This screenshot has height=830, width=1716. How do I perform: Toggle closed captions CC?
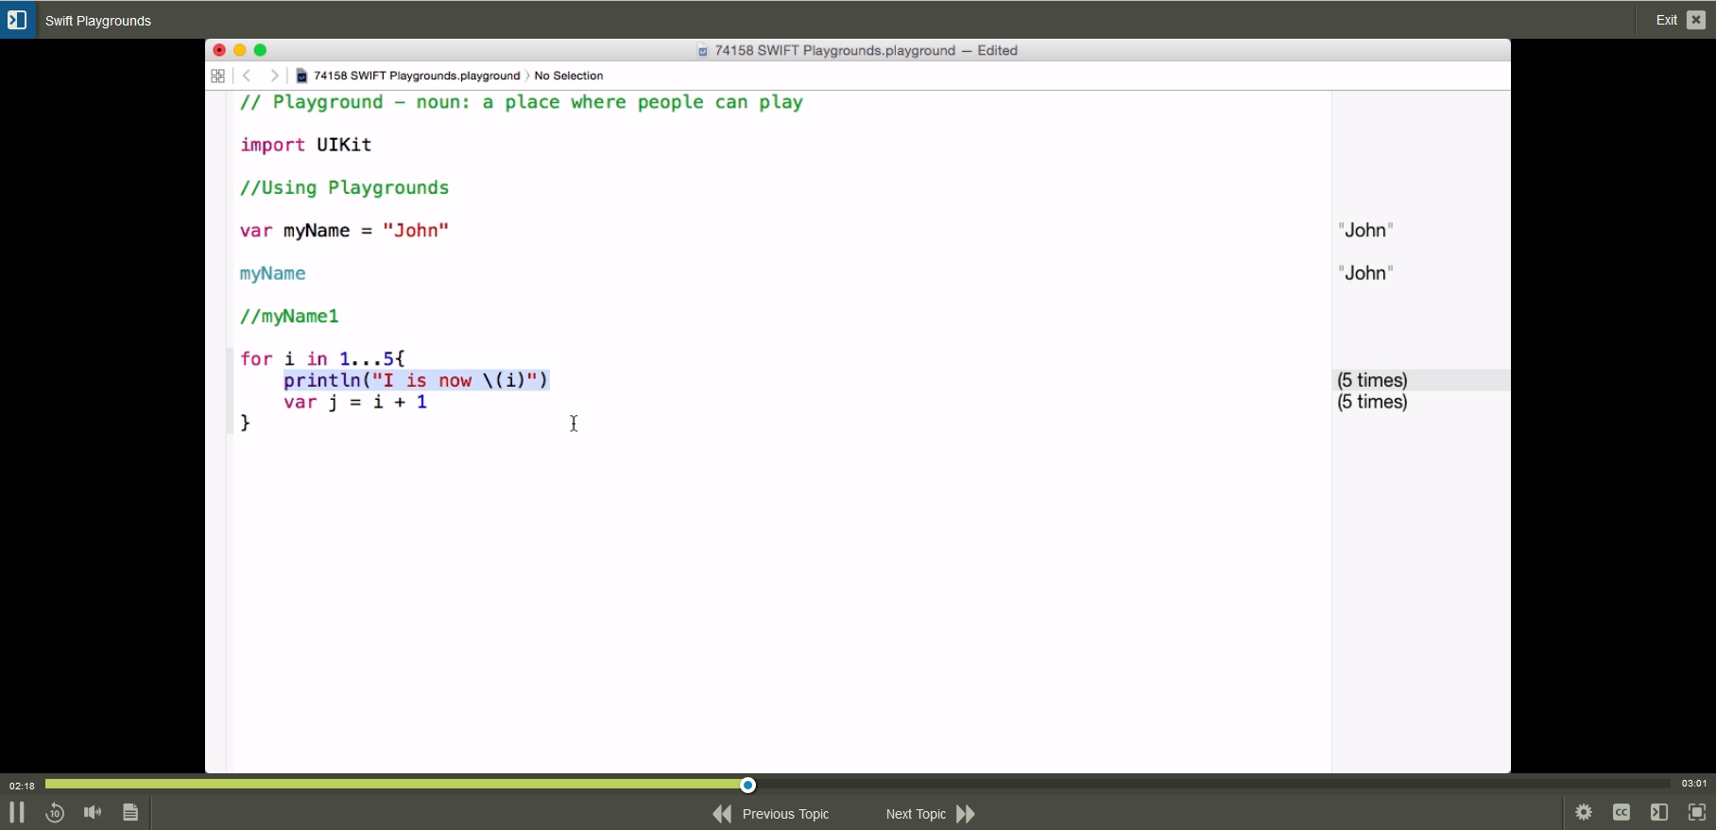pyautogui.click(x=1622, y=812)
